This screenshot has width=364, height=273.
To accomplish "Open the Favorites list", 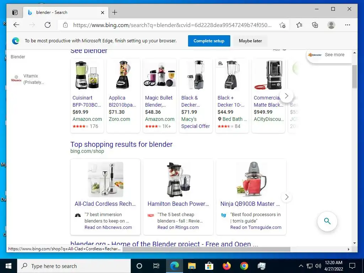I will 299,25.
